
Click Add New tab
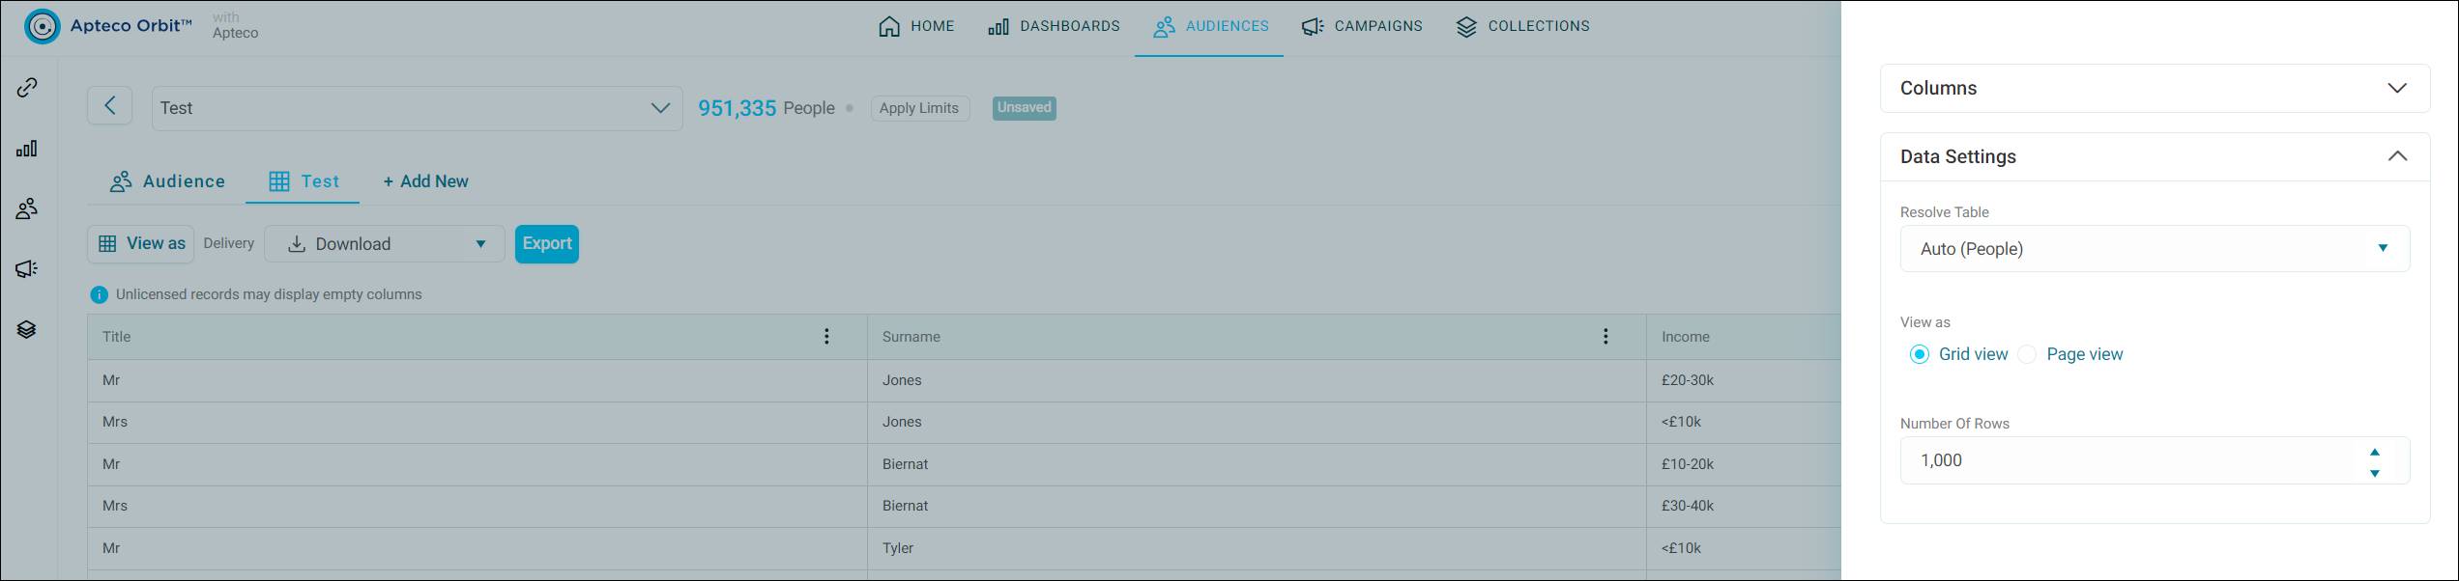(x=425, y=181)
